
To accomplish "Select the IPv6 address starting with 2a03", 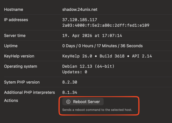I will [x=106, y=25].
